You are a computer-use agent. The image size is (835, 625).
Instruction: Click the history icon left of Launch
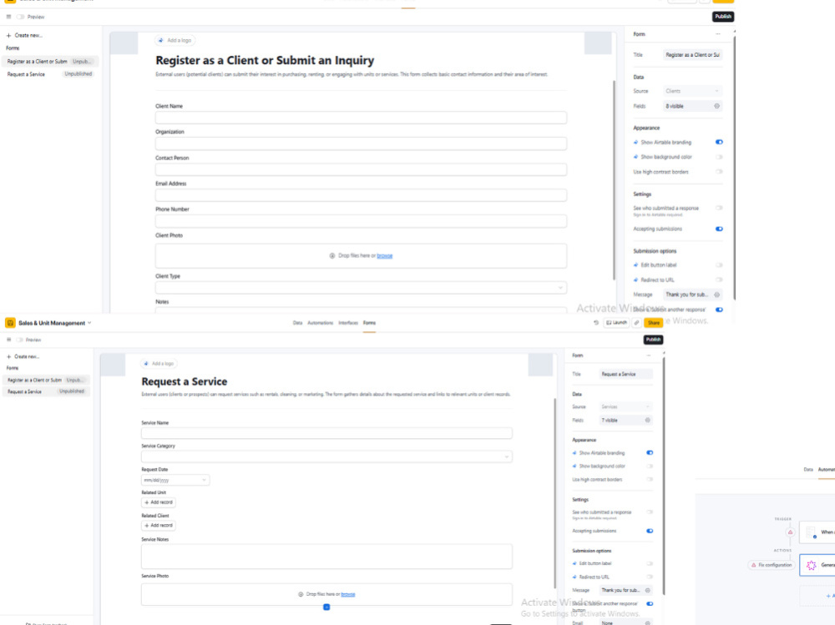coord(596,323)
